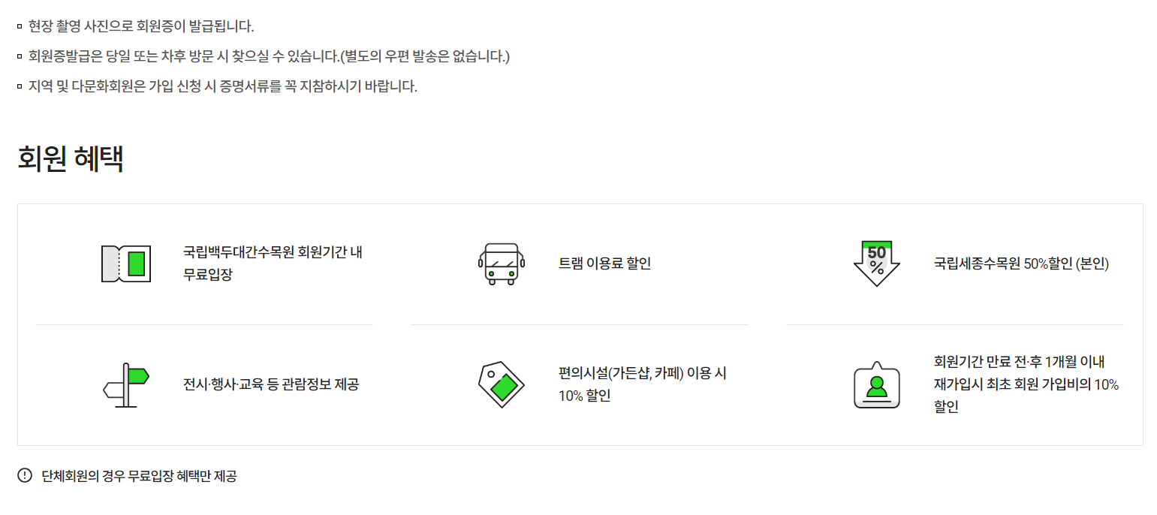Image resolution: width=1157 pixels, height=515 pixels.
Task: Click the bullet before 지역 및 다문화회원 line
Action: coord(20,86)
